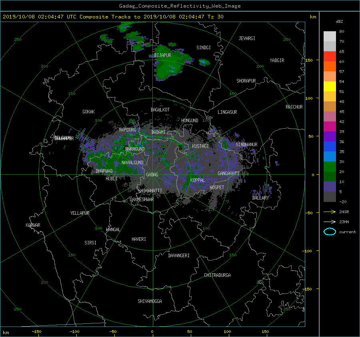Click the NARAGUND city label
Screen dimensions: 360x337
pyautogui.click(x=135, y=149)
